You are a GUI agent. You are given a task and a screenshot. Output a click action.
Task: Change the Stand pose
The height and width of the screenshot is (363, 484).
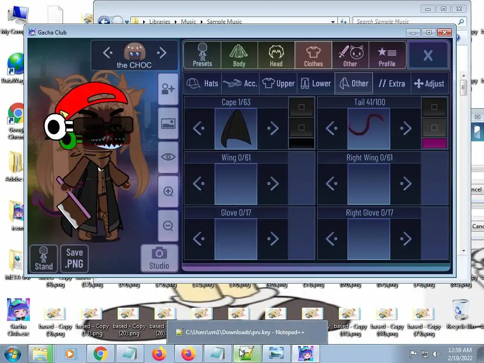click(x=43, y=259)
